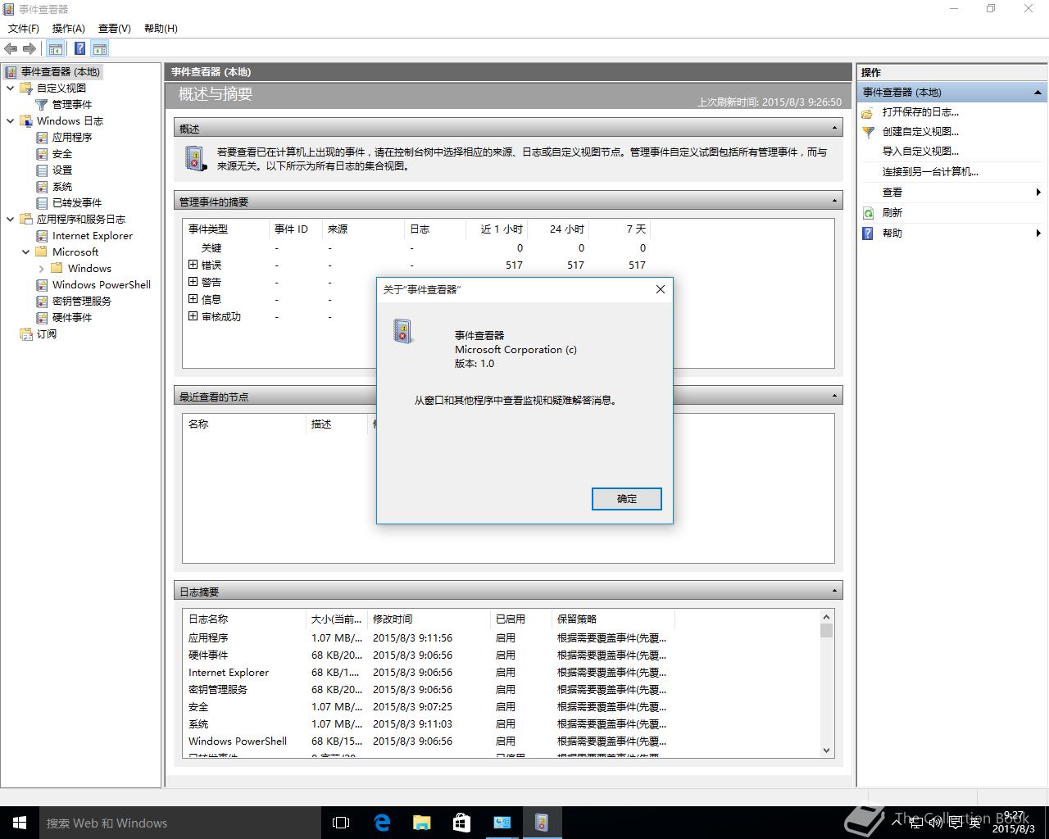The height and width of the screenshot is (839, 1049).
Task: Collapse 应用程序和服务日志 tree node
Action: pyautogui.click(x=11, y=219)
